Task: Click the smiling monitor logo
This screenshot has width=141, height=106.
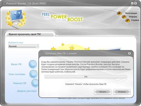Action: pyautogui.click(x=16, y=19)
